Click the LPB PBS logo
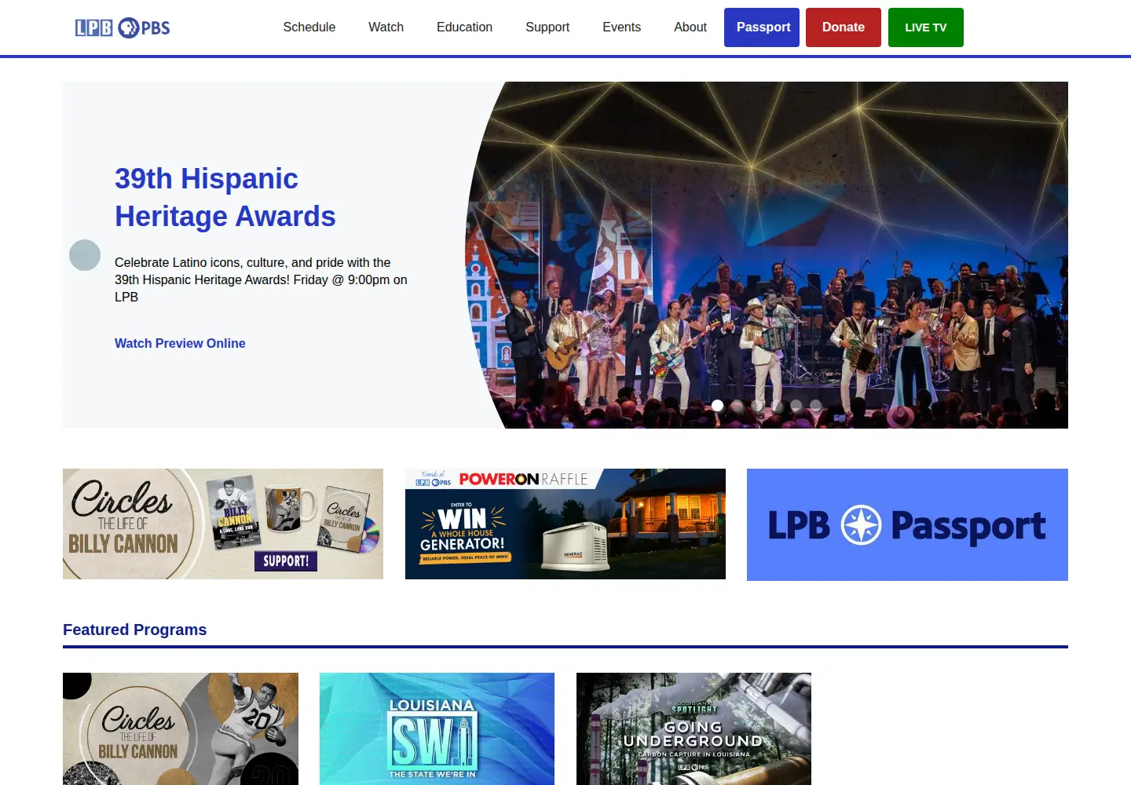The width and height of the screenshot is (1131, 785). click(x=123, y=27)
